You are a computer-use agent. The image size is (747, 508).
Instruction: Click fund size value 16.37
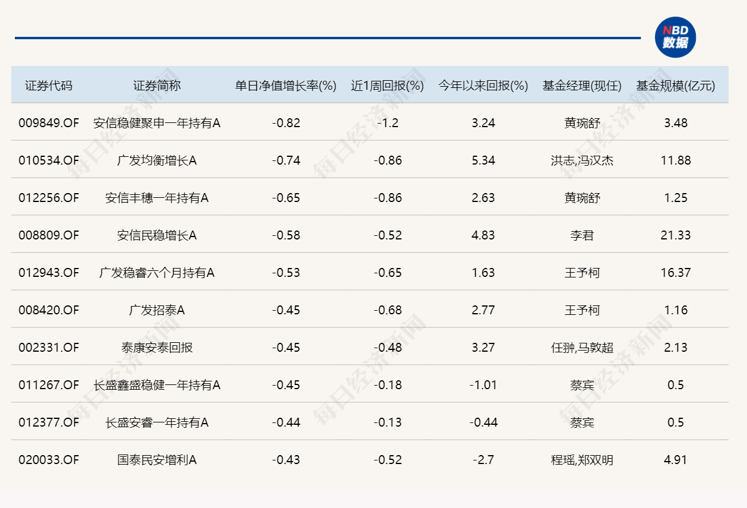[x=676, y=273]
